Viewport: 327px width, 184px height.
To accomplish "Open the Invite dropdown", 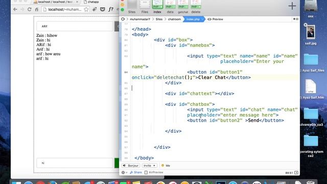I will click(x=150, y=166).
